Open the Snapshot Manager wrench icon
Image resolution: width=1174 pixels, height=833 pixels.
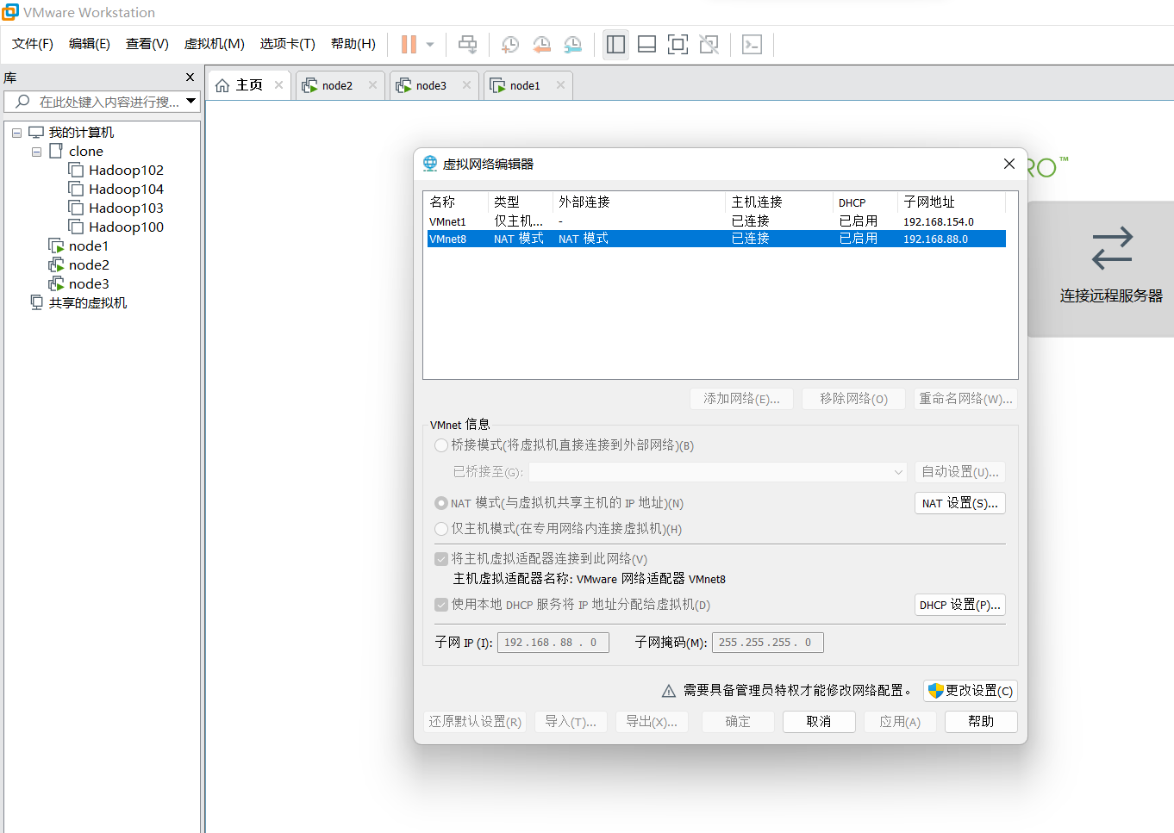click(x=572, y=44)
